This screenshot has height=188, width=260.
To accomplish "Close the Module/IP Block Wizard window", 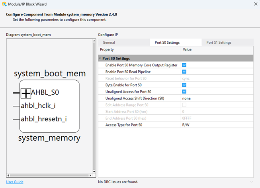I will (x=256, y=4).
